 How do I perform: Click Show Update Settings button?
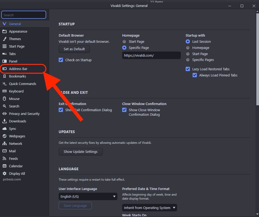[81, 152]
